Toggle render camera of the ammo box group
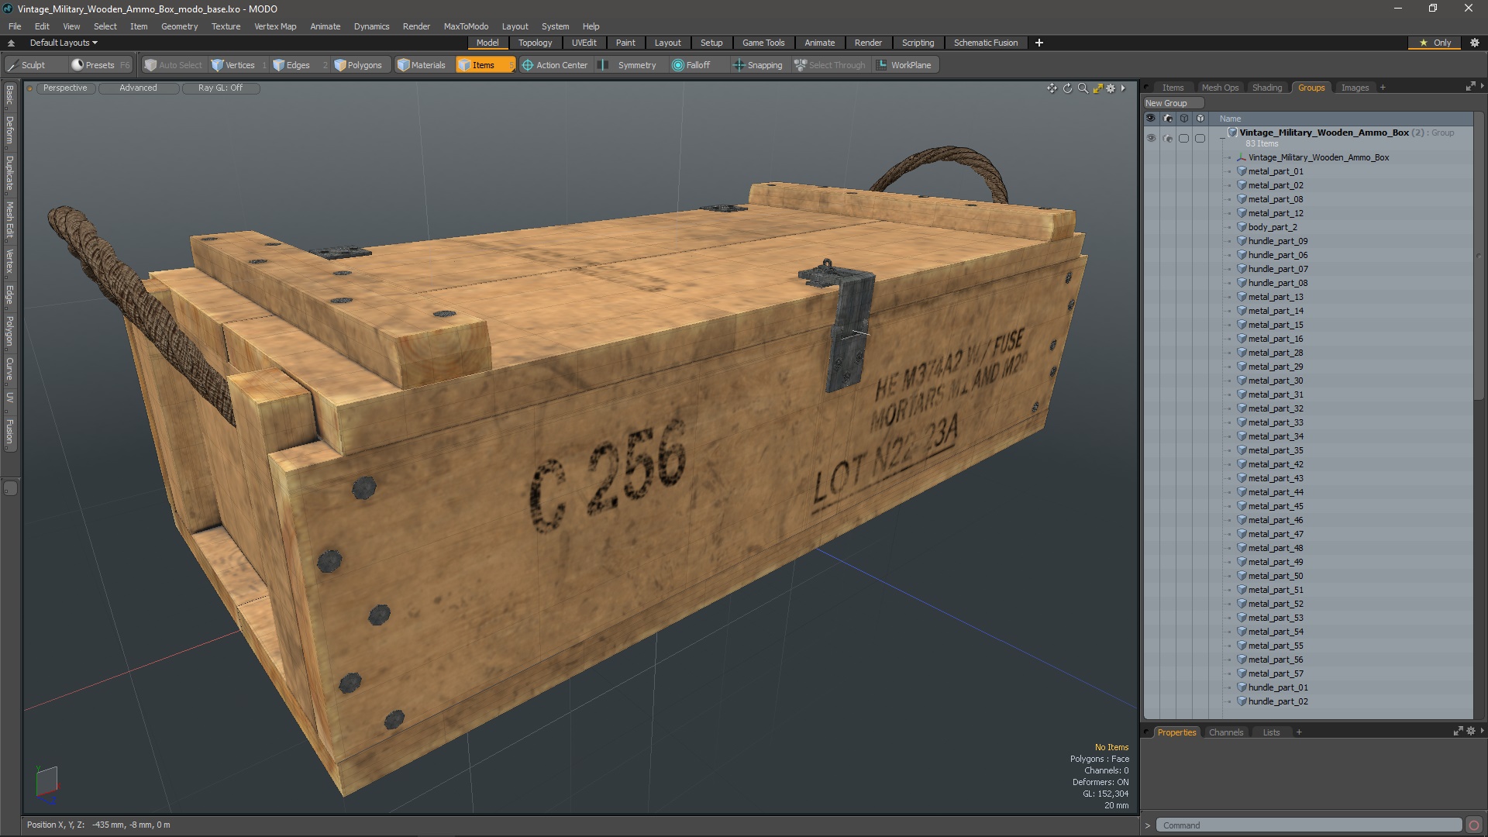Image resolution: width=1488 pixels, height=837 pixels. tap(1167, 138)
